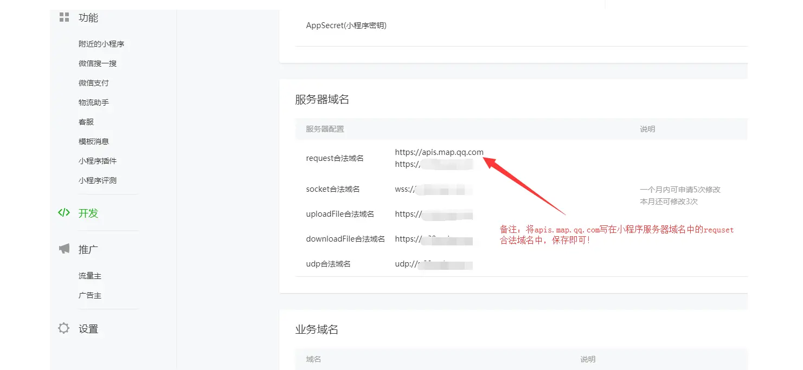Click 本月还可修改3次 note
Viewport: 803px width, 370px height.
click(x=669, y=202)
